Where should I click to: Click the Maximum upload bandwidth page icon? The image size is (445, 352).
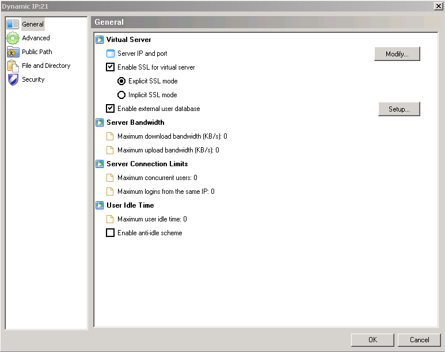tap(110, 150)
